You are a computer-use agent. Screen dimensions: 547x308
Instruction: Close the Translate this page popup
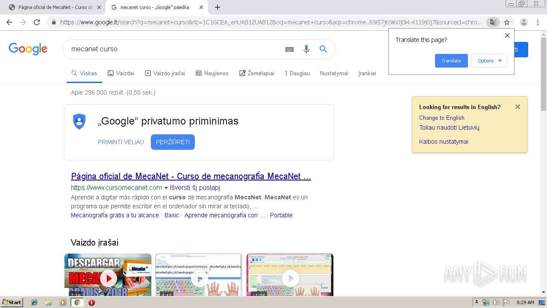[x=507, y=36]
